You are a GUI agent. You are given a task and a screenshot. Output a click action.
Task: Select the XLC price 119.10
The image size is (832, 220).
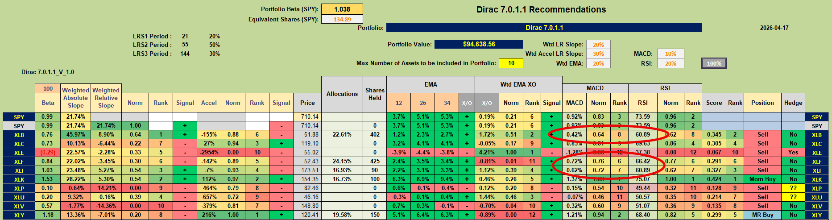coord(307,143)
